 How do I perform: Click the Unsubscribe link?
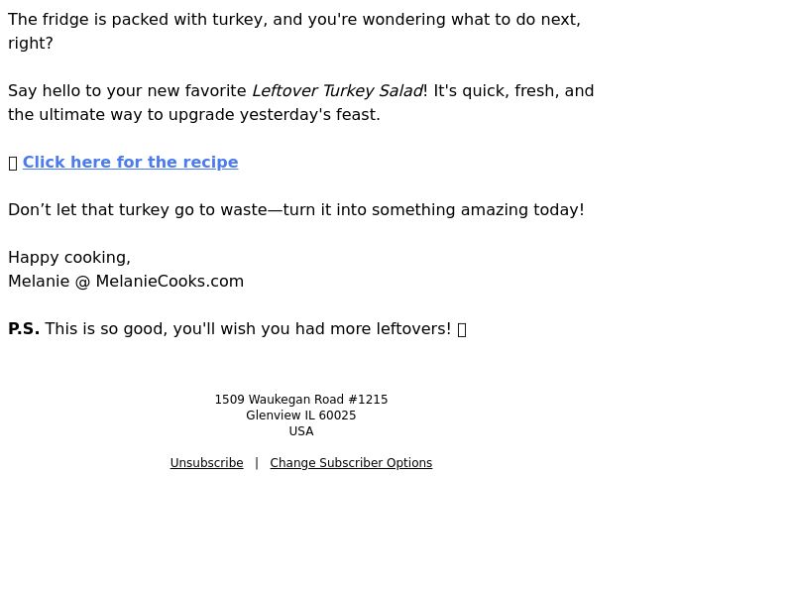point(206,463)
